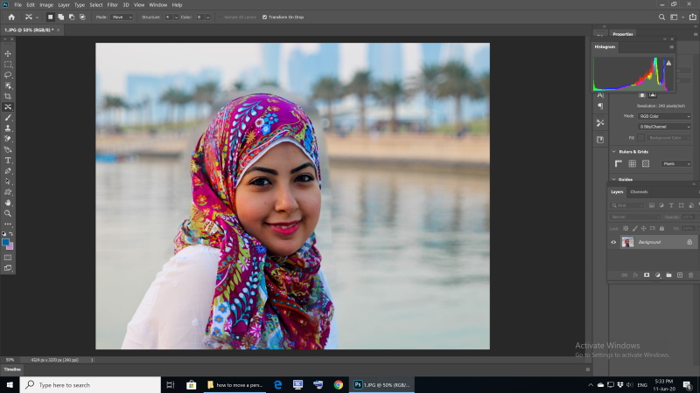The width and height of the screenshot is (700, 393).
Task: Click the Fill color swatch in Properties
Action: [x=641, y=138]
